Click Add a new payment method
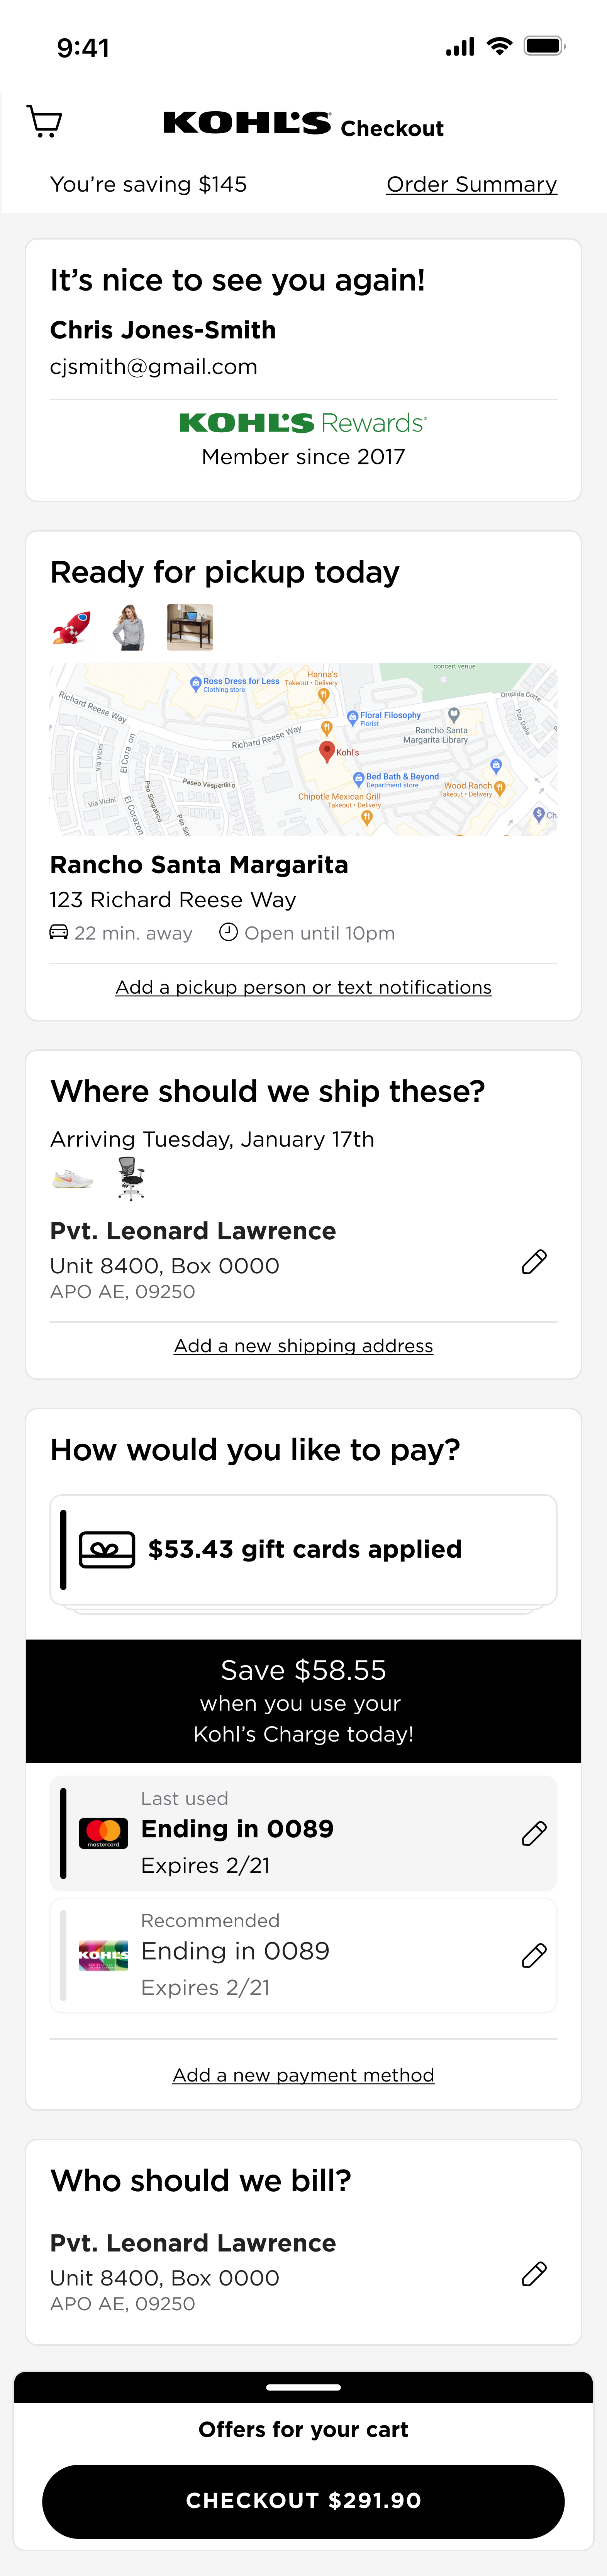This screenshot has height=2576, width=607. click(303, 2074)
